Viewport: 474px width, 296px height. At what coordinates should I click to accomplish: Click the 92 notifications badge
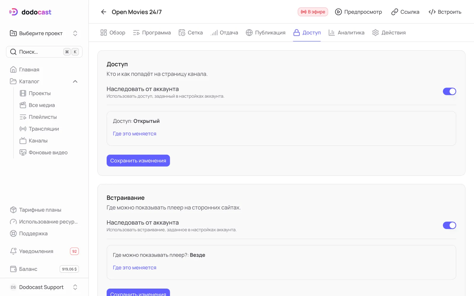74,251
